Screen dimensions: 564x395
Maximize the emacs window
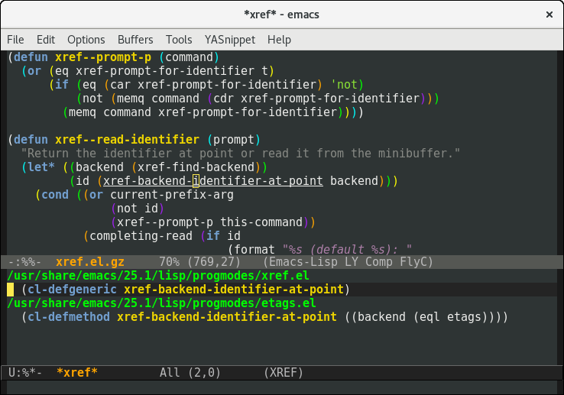pyautogui.click(x=525, y=15)
